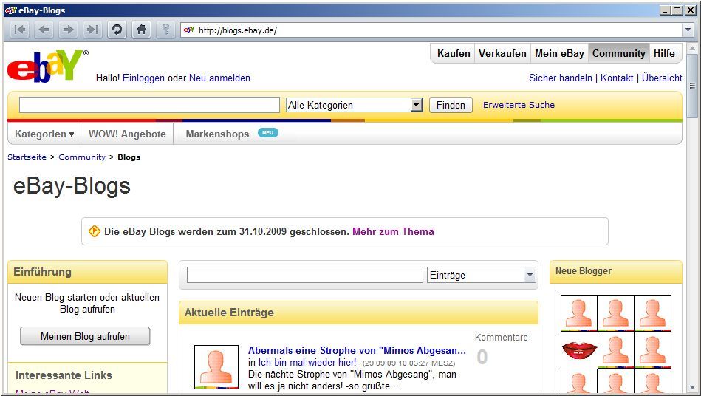Go to Community breadcrumb
The image size is (701, 396).
82,157
